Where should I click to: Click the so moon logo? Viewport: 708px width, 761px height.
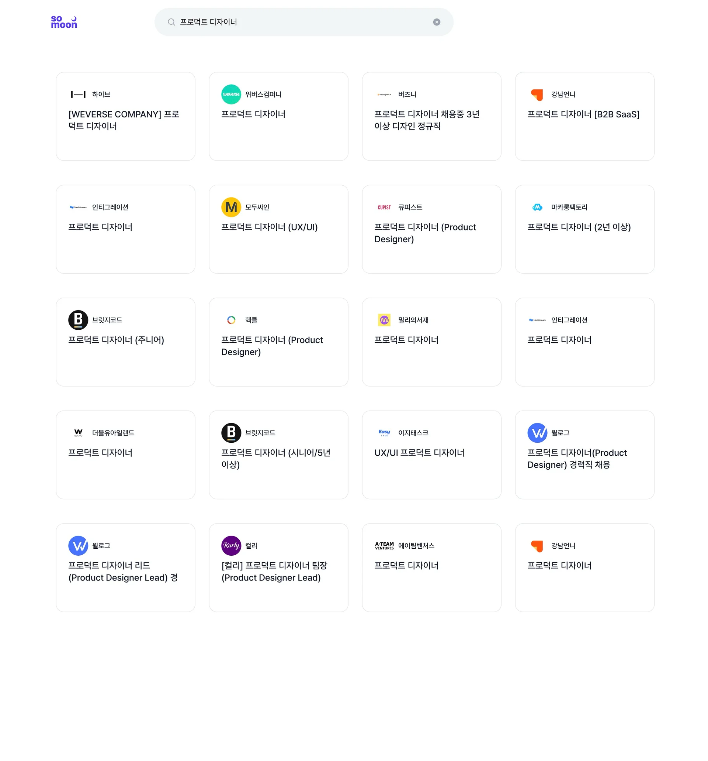click(64, 22)
